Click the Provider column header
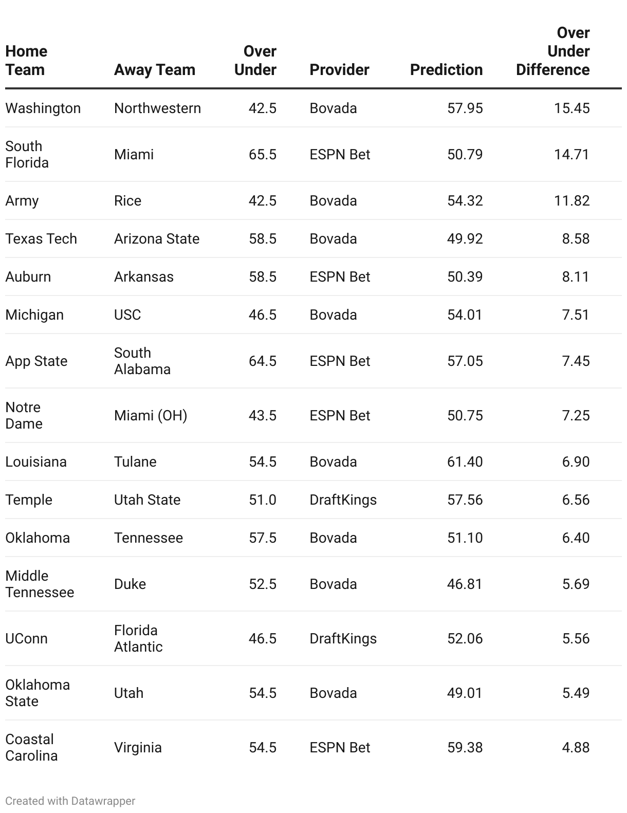This screenshot has height=813, width=627. (339, 70)
